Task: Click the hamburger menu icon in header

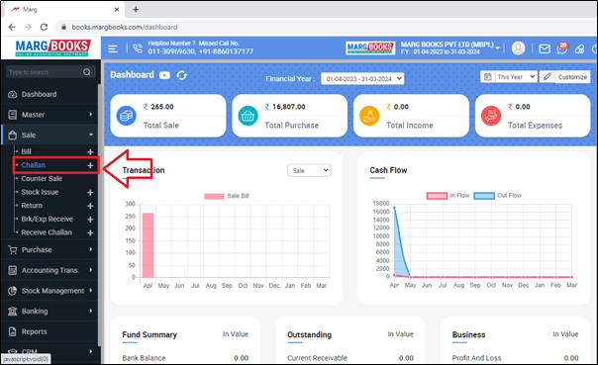Action: coord(113,48)
